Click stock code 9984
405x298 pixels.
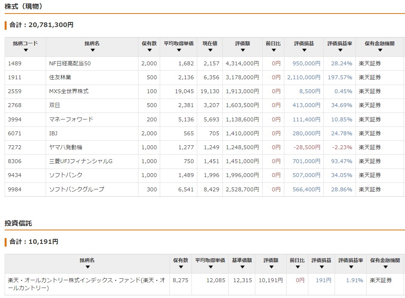point(15,189)
